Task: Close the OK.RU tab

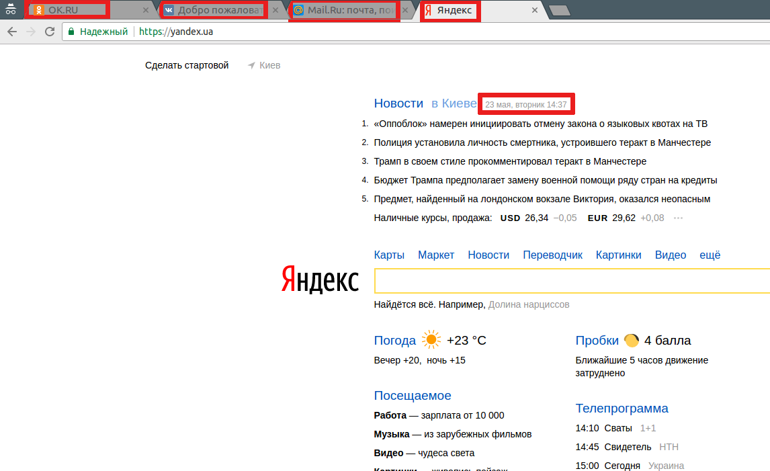Action: point(145,10)
